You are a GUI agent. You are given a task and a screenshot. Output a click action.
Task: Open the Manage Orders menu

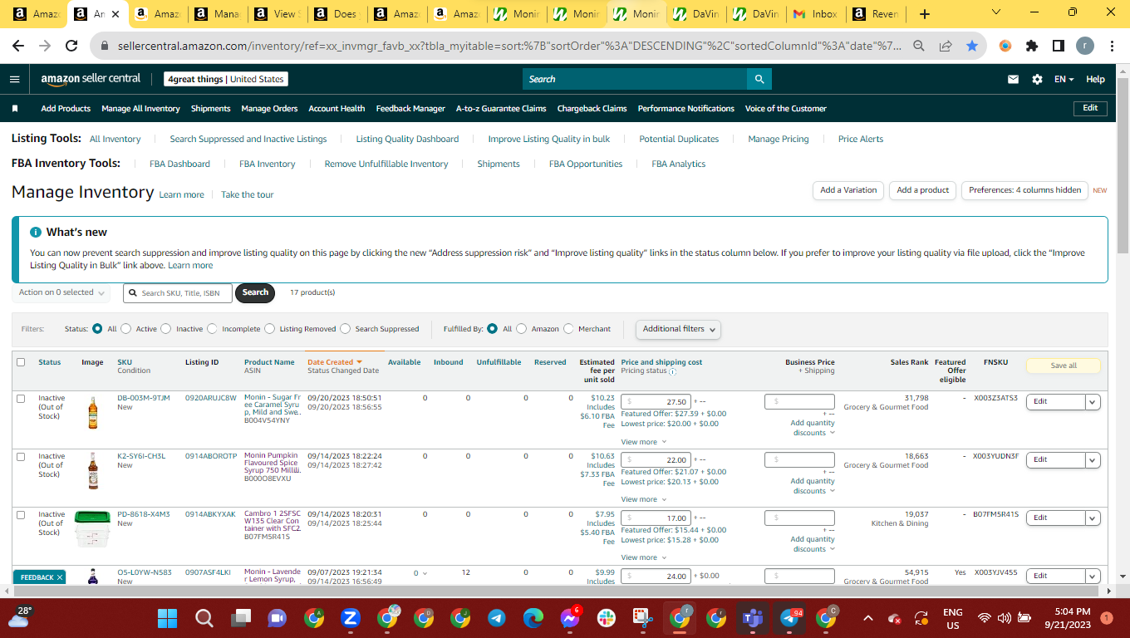click(269, 108)
